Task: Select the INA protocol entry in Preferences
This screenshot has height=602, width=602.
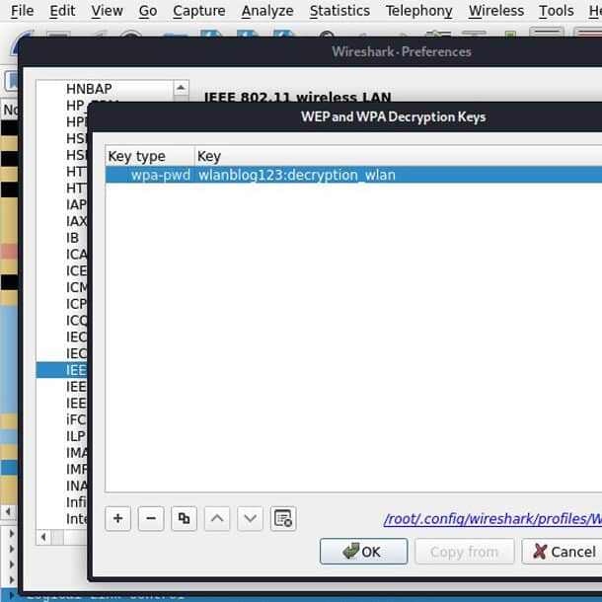Action: (x=76, y=486)
